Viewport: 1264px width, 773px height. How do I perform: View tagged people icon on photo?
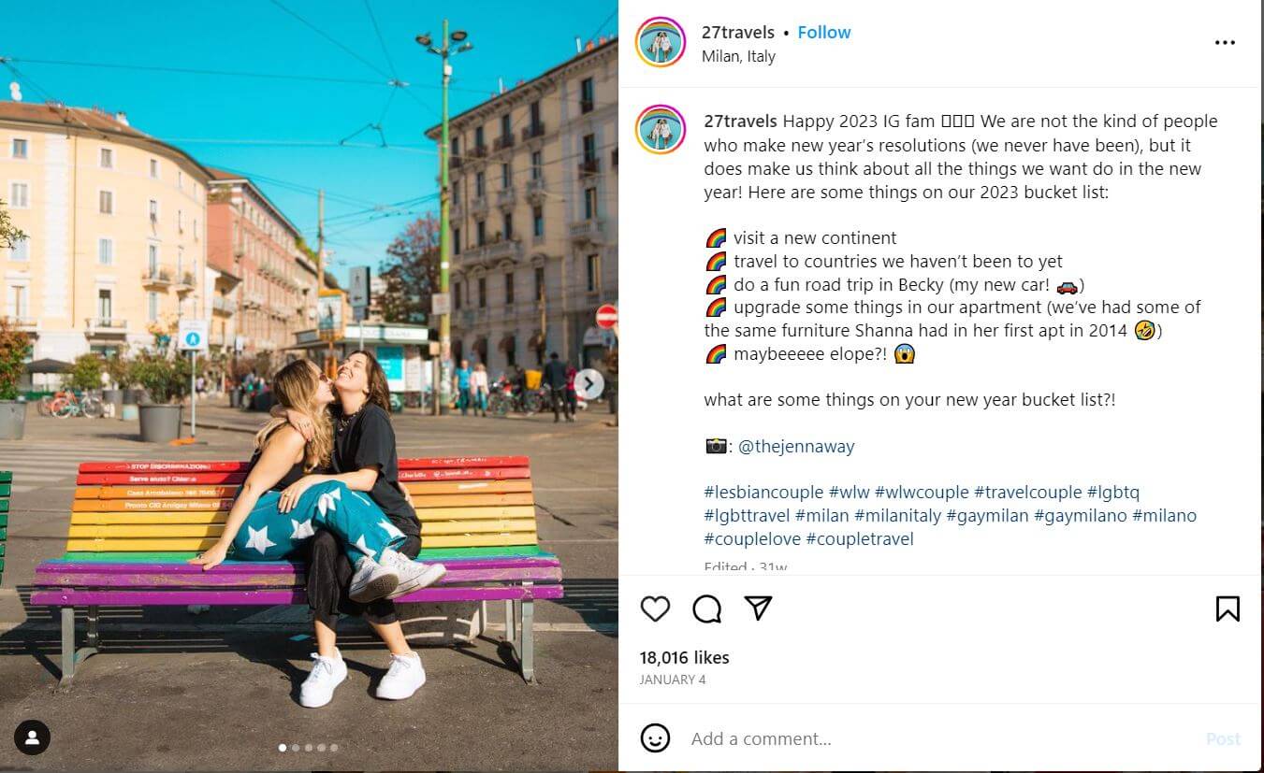[x=32, y=737]
